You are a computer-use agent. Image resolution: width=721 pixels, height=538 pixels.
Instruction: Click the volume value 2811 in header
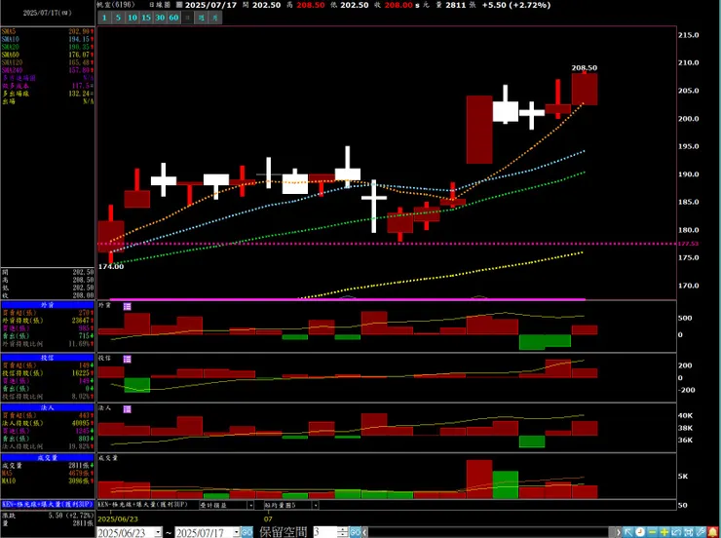[x=455, y=5]
